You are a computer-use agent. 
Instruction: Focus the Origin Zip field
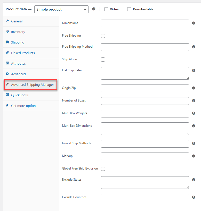click(x=145, y=88)
